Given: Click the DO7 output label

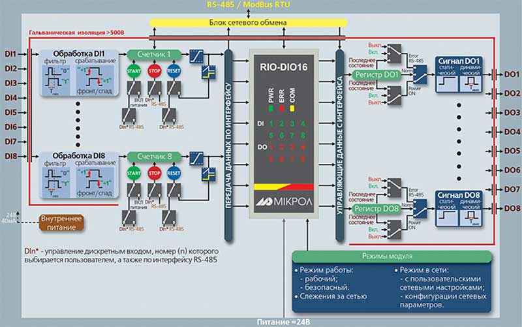Looking at the screenshot, I should [x=512, y=189].
